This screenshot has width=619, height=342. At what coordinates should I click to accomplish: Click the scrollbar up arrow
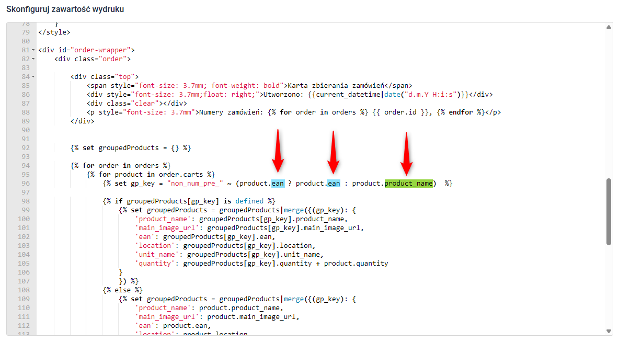(609, 27)
